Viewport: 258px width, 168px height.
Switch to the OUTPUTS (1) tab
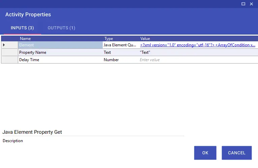(61, 28)
